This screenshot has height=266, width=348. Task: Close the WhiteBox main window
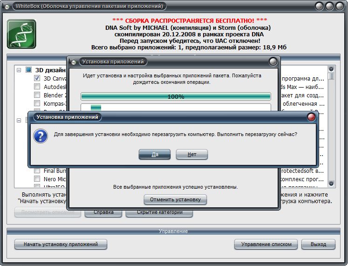click(340, 6)
